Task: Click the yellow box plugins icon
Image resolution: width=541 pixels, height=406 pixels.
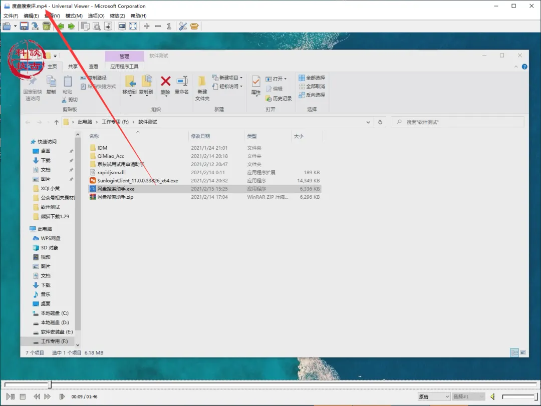Action: point(194,26)
